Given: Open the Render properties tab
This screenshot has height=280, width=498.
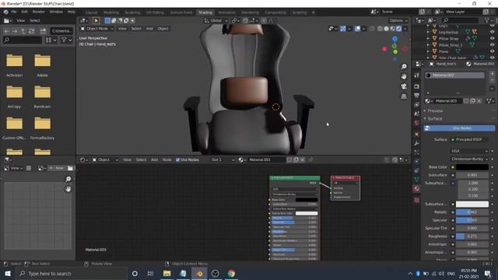Looking at the screenshot, I should click(417, 86).
